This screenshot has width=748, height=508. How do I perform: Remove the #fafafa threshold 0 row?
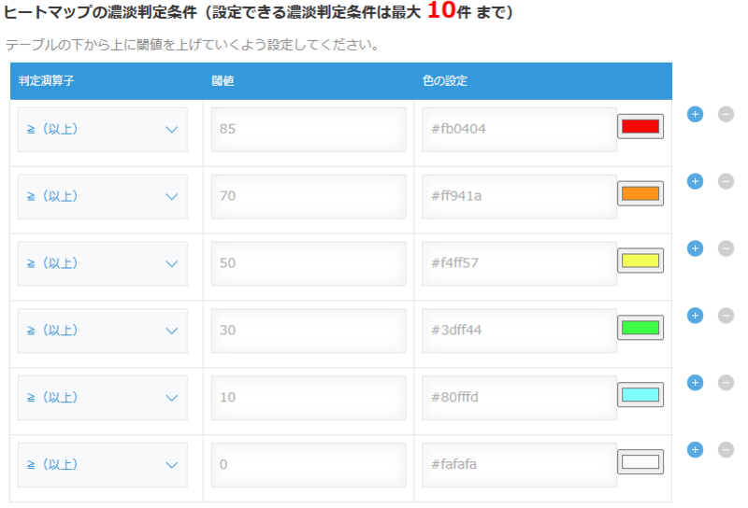pyautogui.click(x=726, y=450)
